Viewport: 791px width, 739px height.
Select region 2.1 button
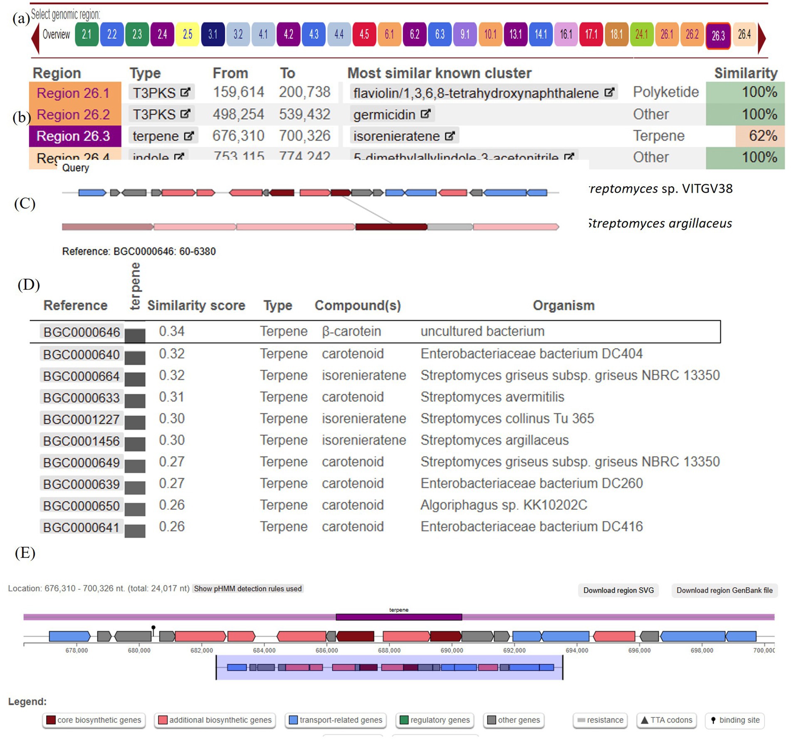tap(87, 35)
